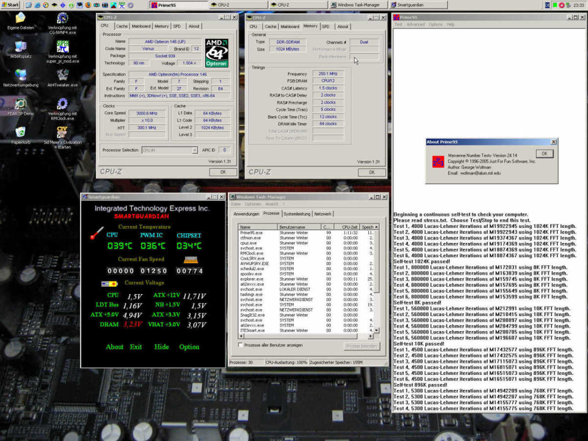Viewport: 588px width, 441px height.
Task: Switch to Mainboard tab in CPU-Z processor window
Action: pos(141,26)
